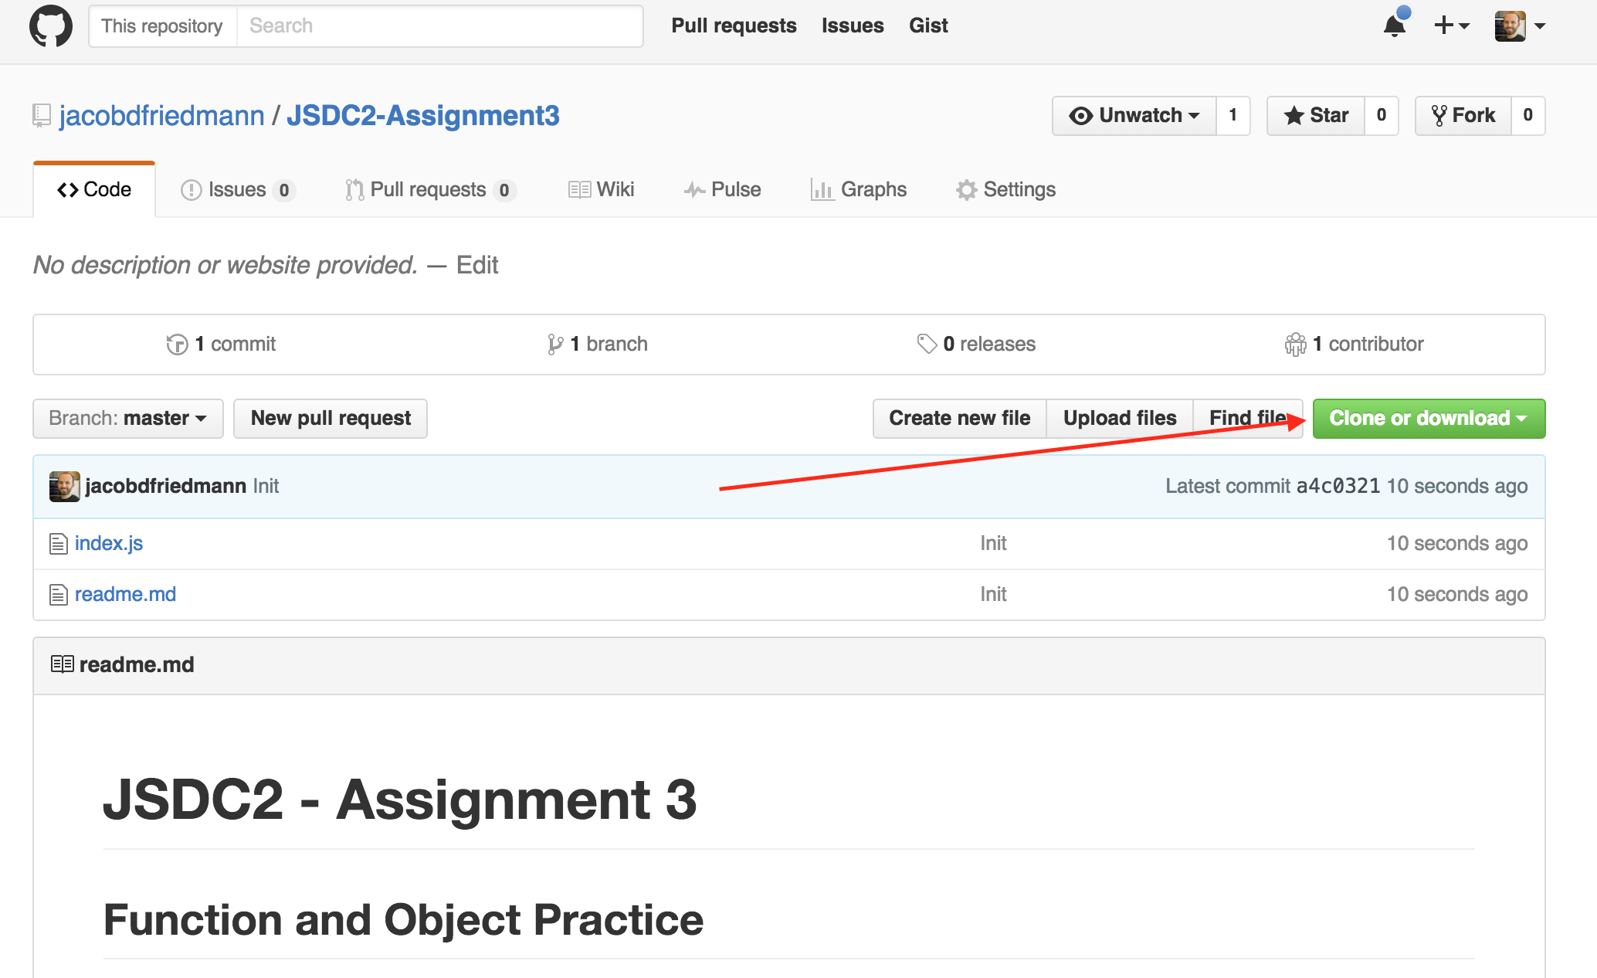The height and width of the screenshot is (978, 1597).
Task: Open the plus create-new dropdown
Action: click(1451, 26)
